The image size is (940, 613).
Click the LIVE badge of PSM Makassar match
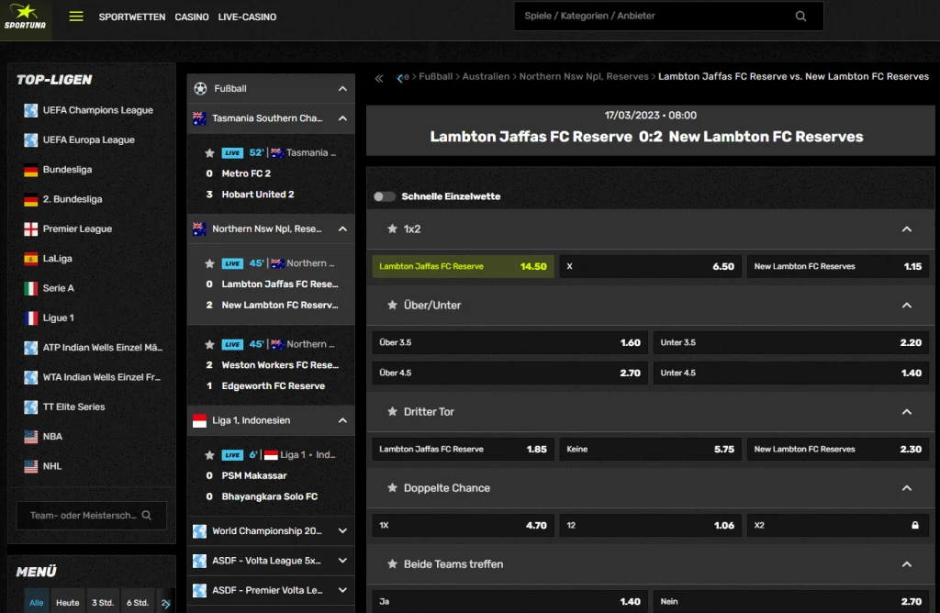(232, 455)
